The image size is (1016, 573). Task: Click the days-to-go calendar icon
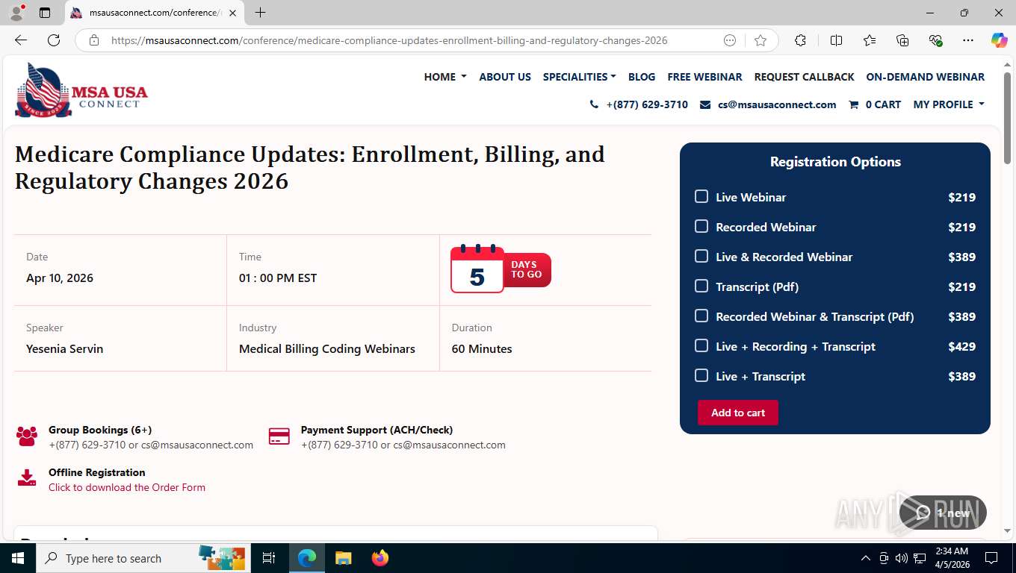pyautogui.click(x=477, y=269)
